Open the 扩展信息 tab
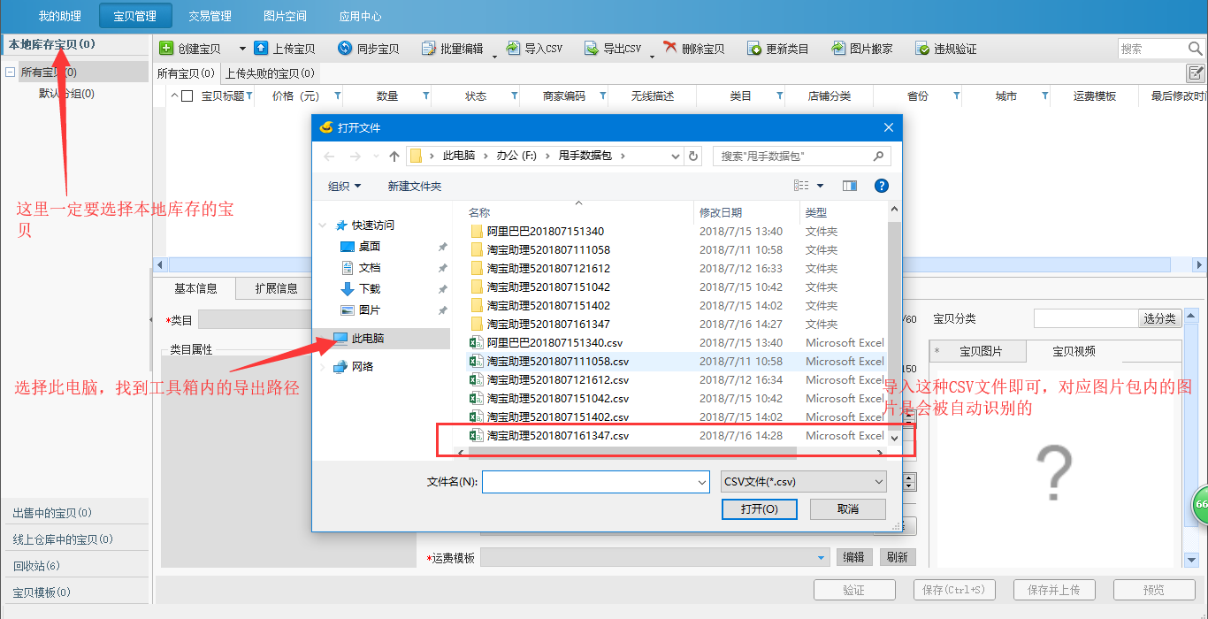This screenshot has height=619, width=1208. pos(276,288)
